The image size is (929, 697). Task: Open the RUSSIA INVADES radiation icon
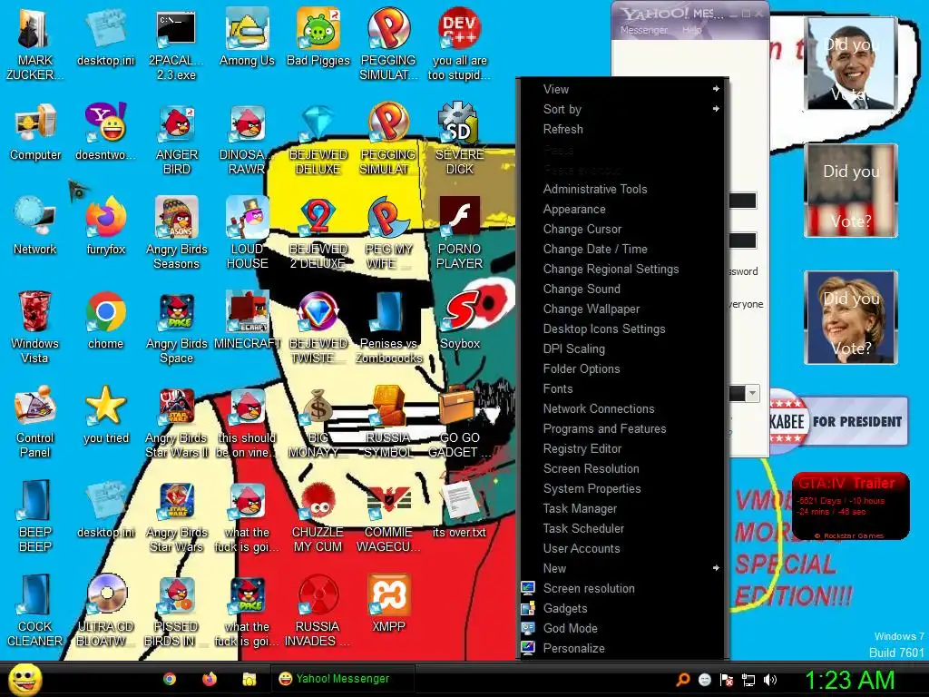pyautogui.click(x=318, y=610)
